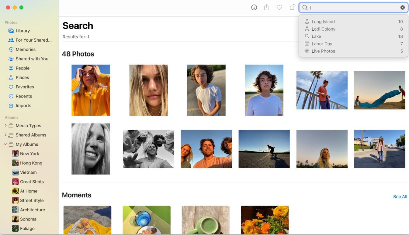Open the Share icon in the toolbar

(267, 8)
